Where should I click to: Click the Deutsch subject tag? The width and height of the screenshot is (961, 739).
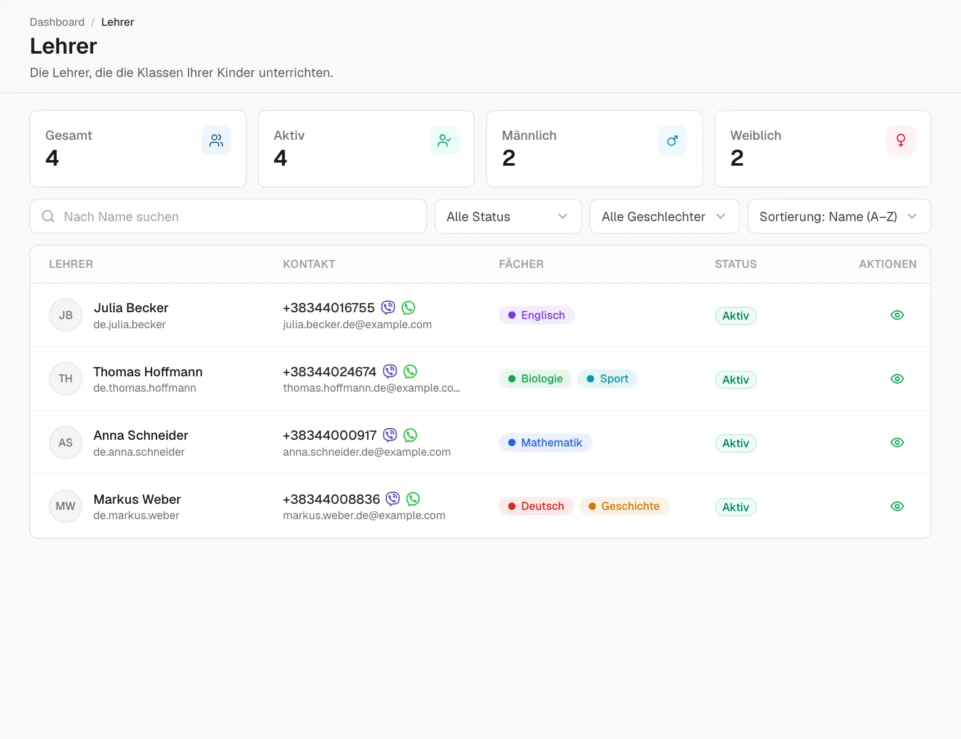pyautogui.click(x=536, y=506)
